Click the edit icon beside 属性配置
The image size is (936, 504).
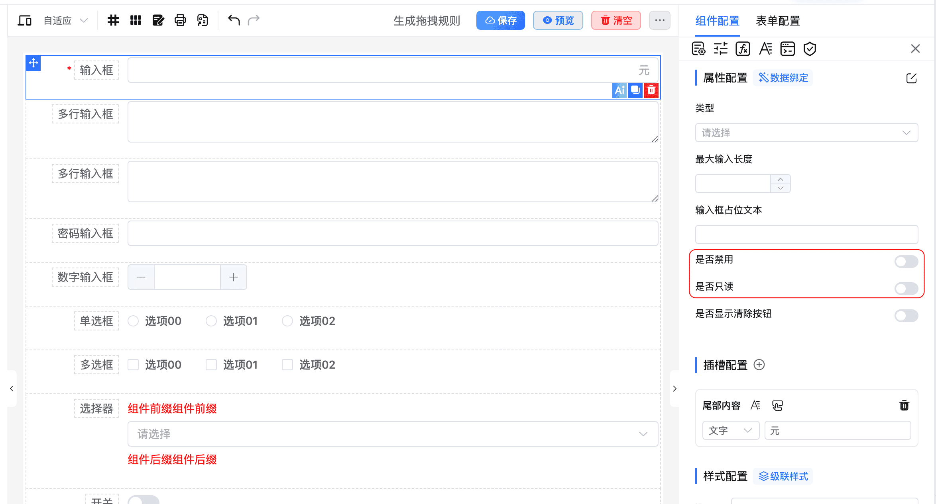pyautogui.click(x=912, y=78)
